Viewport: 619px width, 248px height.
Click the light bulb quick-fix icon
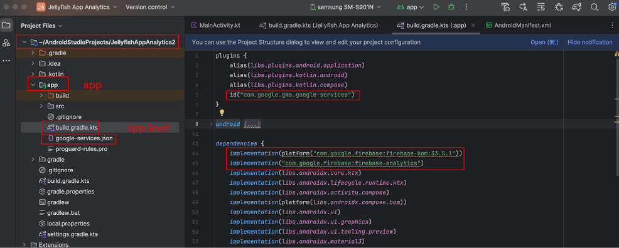click(x=222, y=113)
